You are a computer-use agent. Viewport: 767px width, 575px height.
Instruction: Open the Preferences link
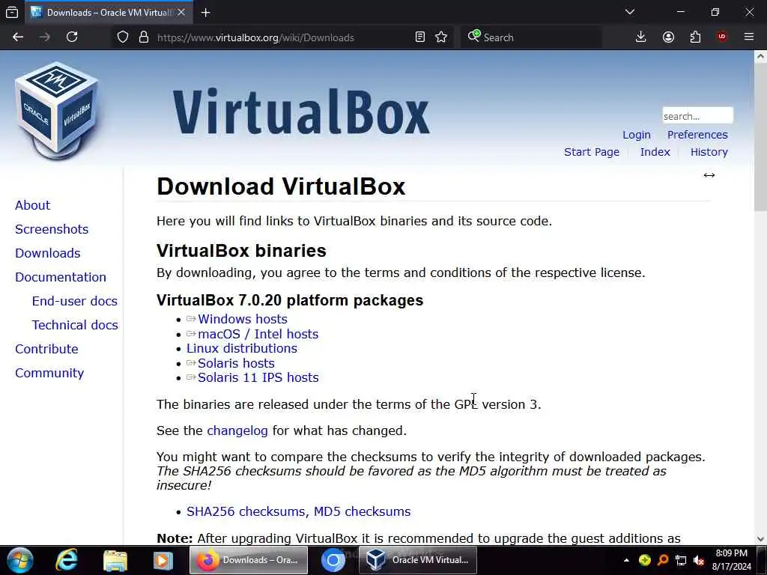click(697, 135)
